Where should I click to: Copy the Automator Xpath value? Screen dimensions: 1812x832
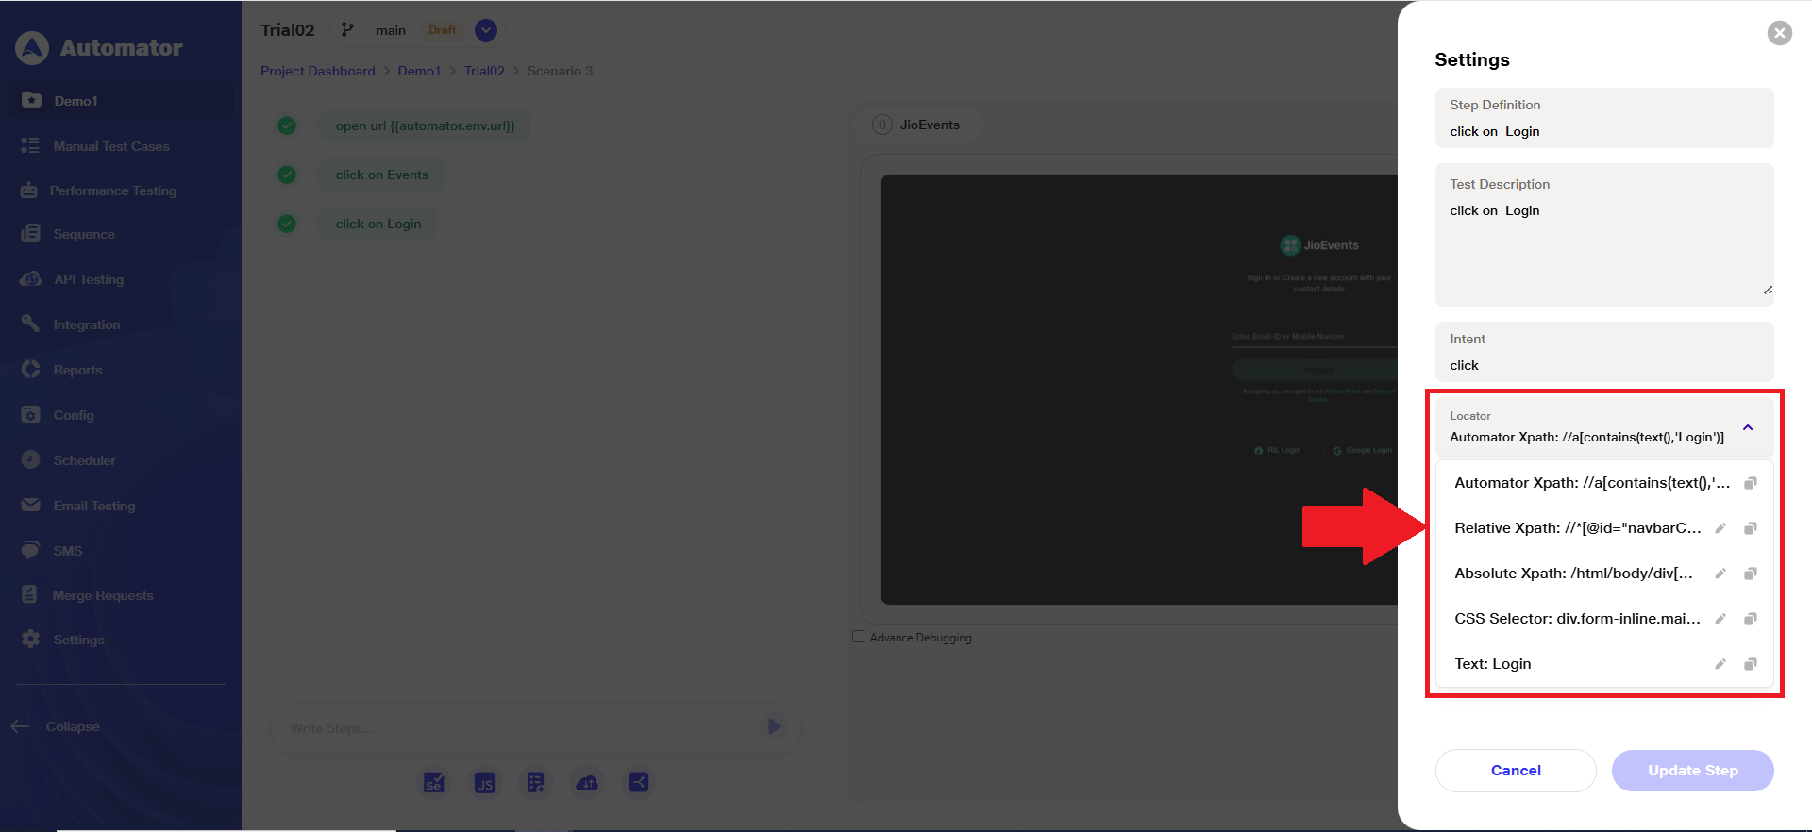(x=1750, y=483)
